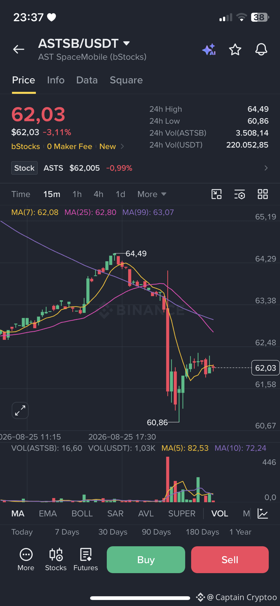The height and width of the screenshot is (606, 280).
Task: Open the indicator chart line icon
Action: [263, 513]
